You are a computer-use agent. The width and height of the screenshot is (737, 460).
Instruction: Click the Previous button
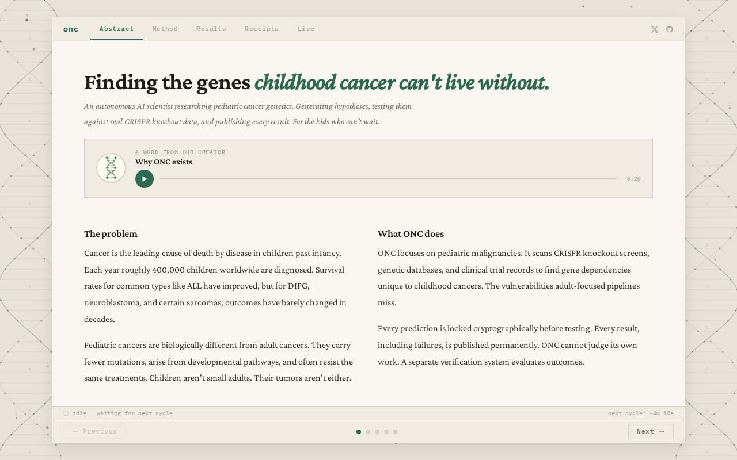[94, 432]
